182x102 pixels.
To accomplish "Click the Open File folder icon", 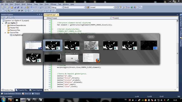I will (12, 7).
